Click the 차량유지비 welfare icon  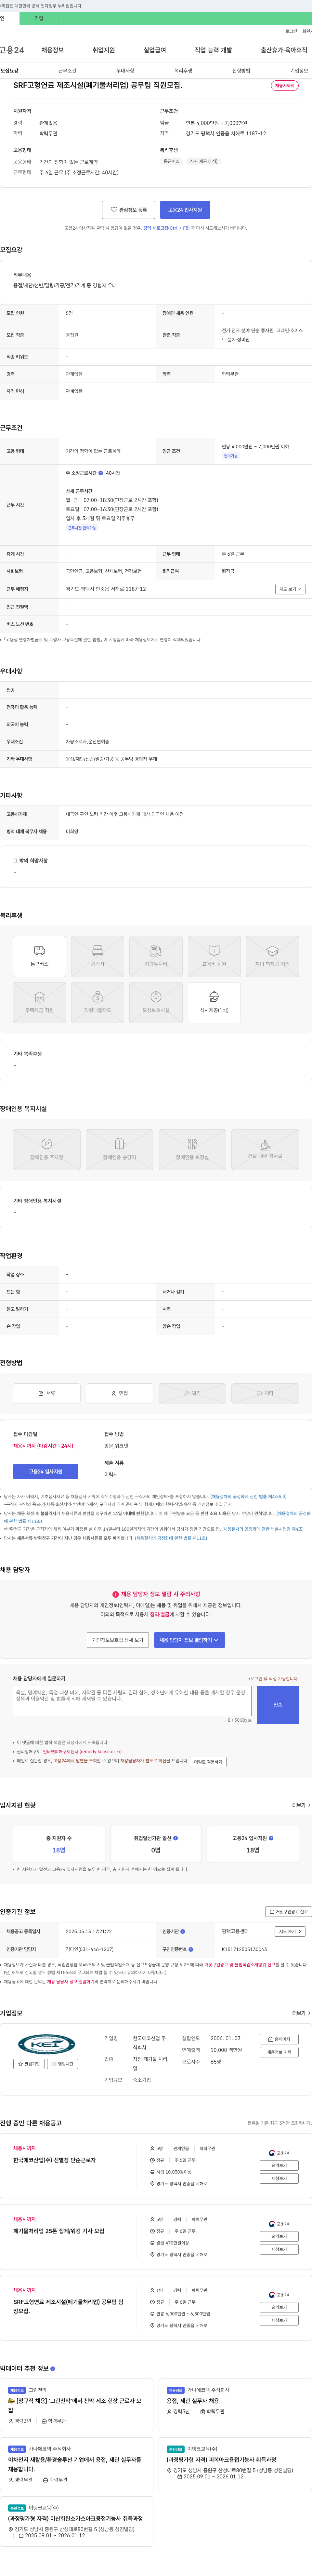[x=156, y=956]
